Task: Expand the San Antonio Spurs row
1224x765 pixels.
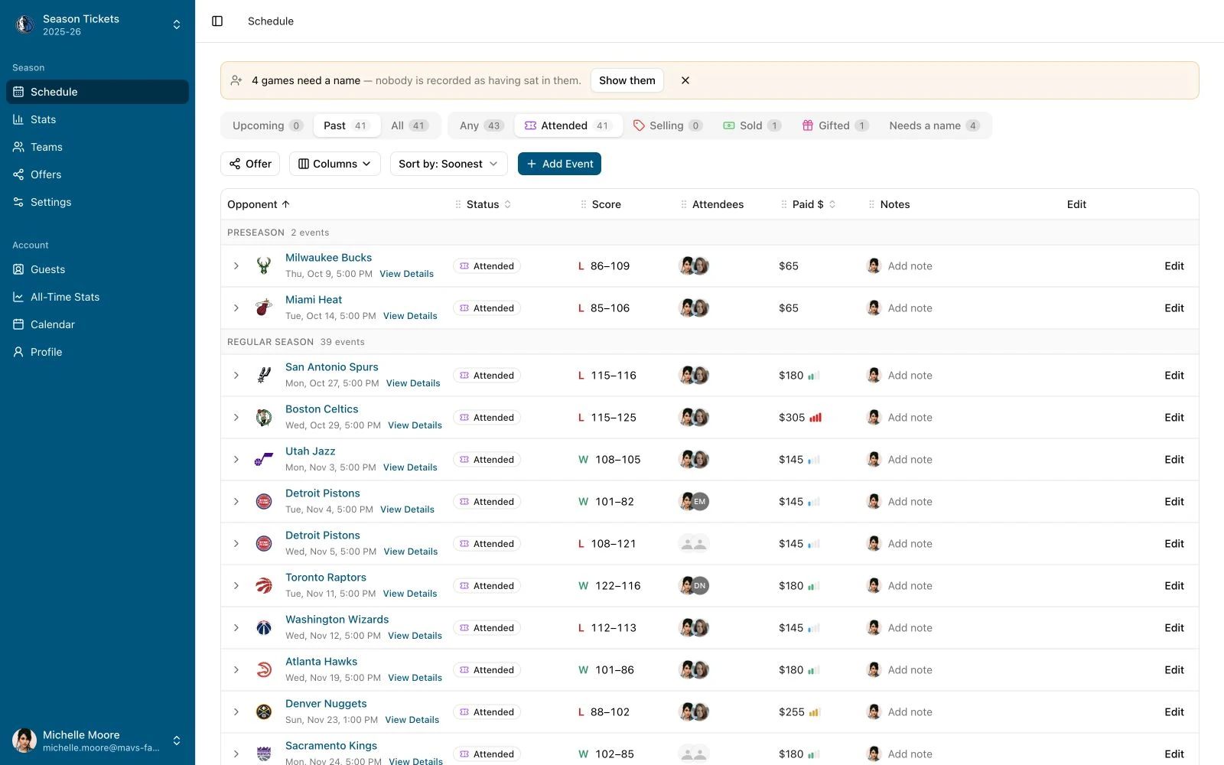Action: pyautogui.click(x=236, y=376)
